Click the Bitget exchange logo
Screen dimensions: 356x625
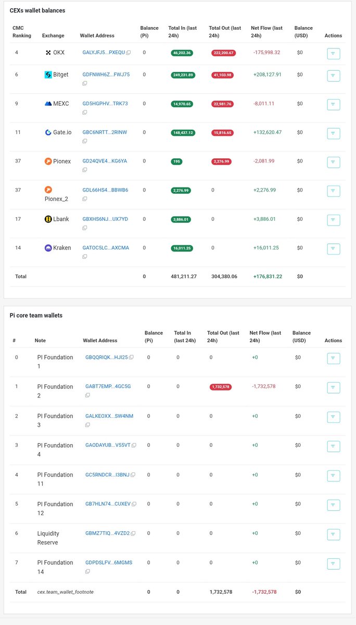[48, 74]
